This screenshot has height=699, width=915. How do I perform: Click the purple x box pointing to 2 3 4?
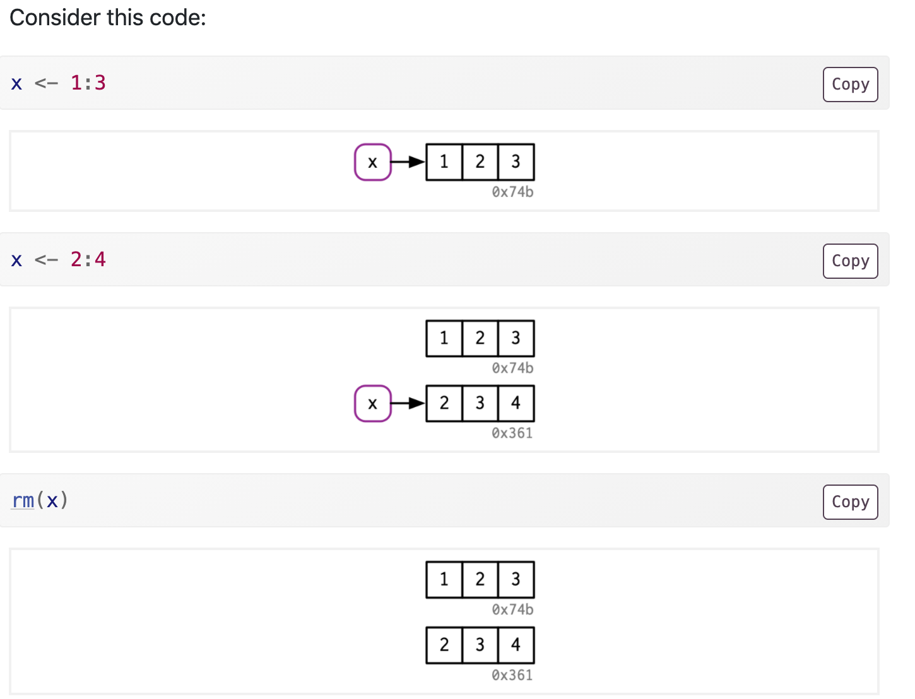(x=373, y=404)
